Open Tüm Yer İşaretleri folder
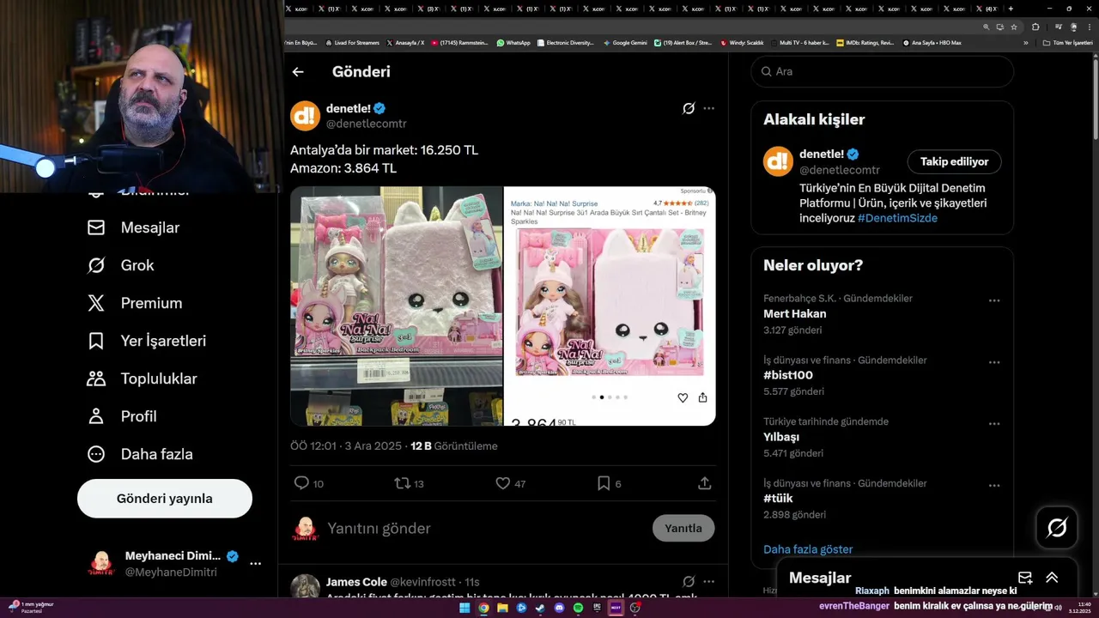 tap(1067, 42)
